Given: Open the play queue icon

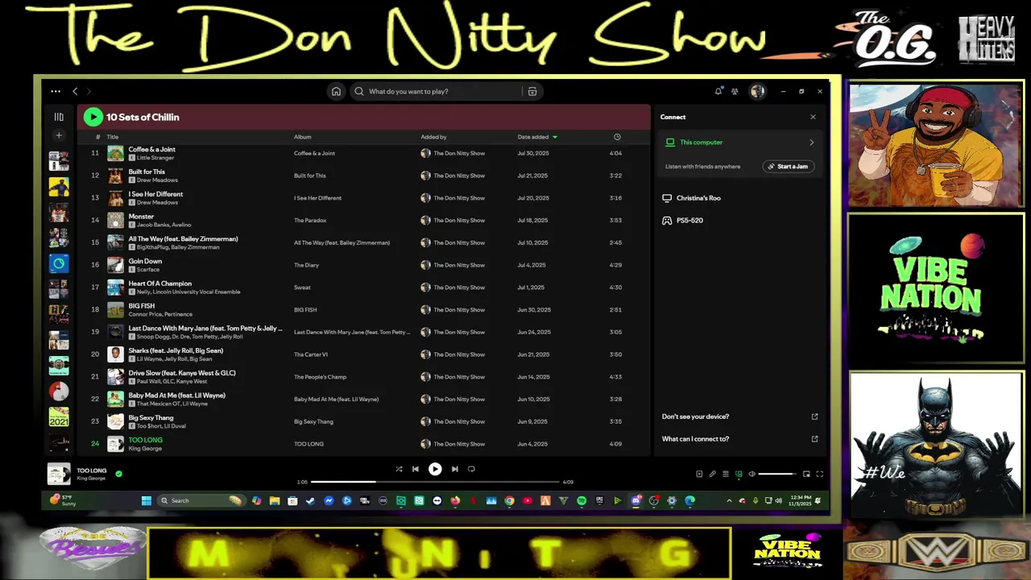Looking at the screenshot, I should [x=725, y=474].
